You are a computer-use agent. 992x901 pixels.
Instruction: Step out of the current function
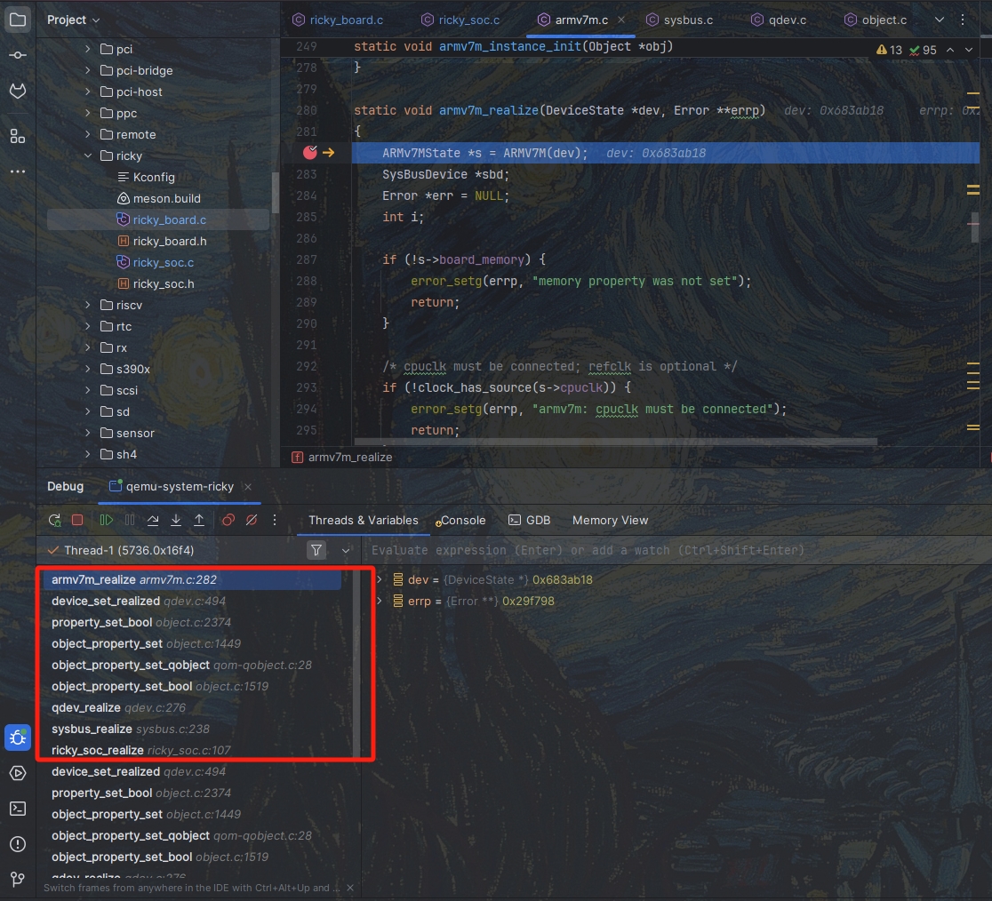point(198,520)
